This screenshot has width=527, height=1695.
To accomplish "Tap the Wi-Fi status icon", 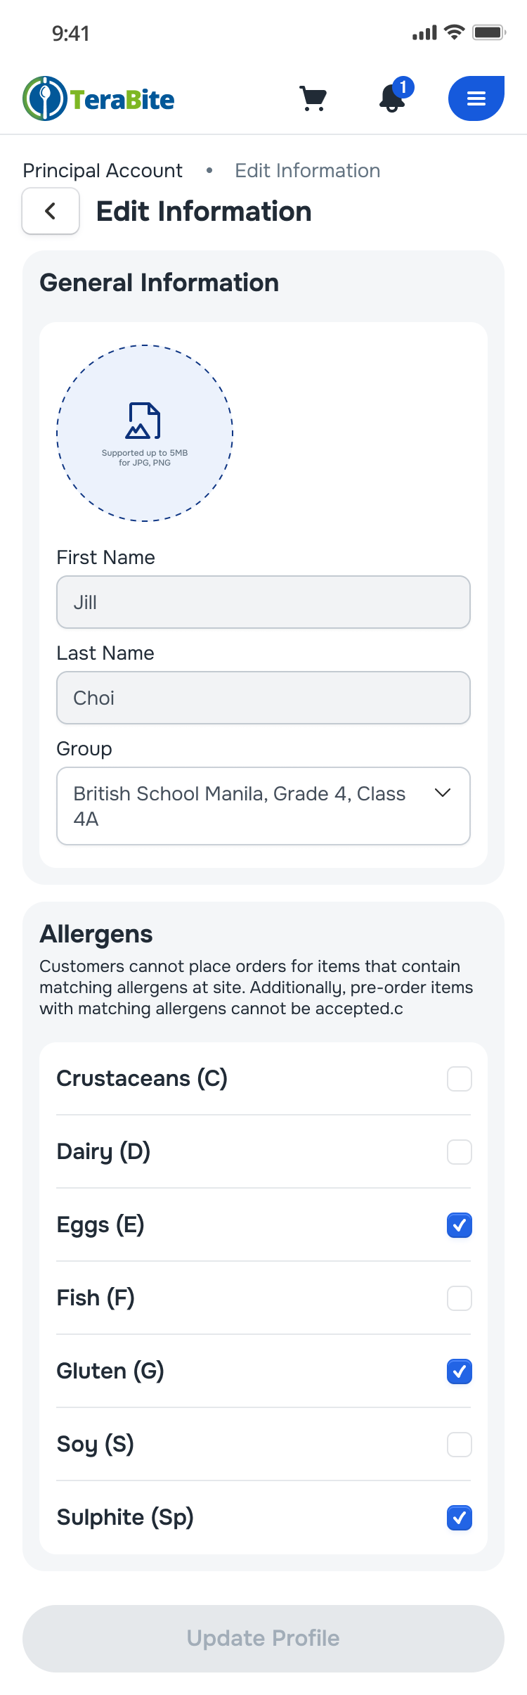I will (x=455, y=32).
